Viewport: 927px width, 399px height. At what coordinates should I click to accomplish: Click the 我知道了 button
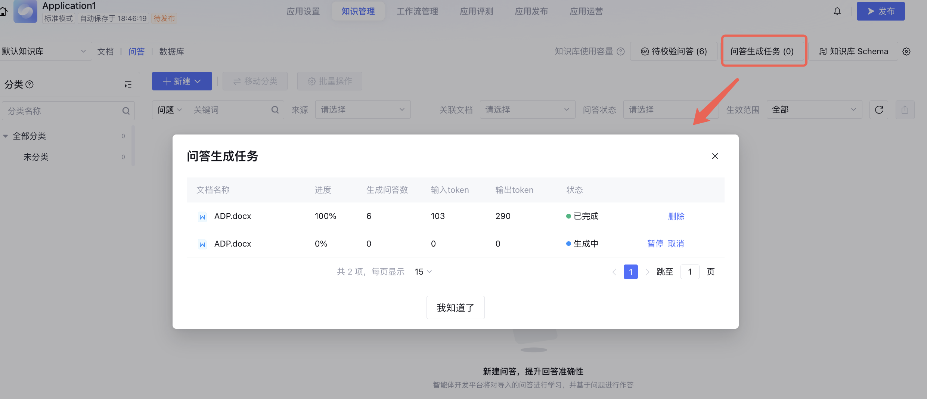[x=455, y=308]
